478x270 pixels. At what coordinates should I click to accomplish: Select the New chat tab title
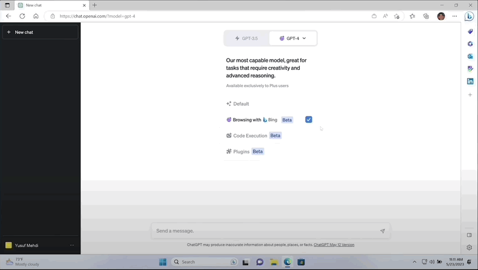(x=34, y=5)
